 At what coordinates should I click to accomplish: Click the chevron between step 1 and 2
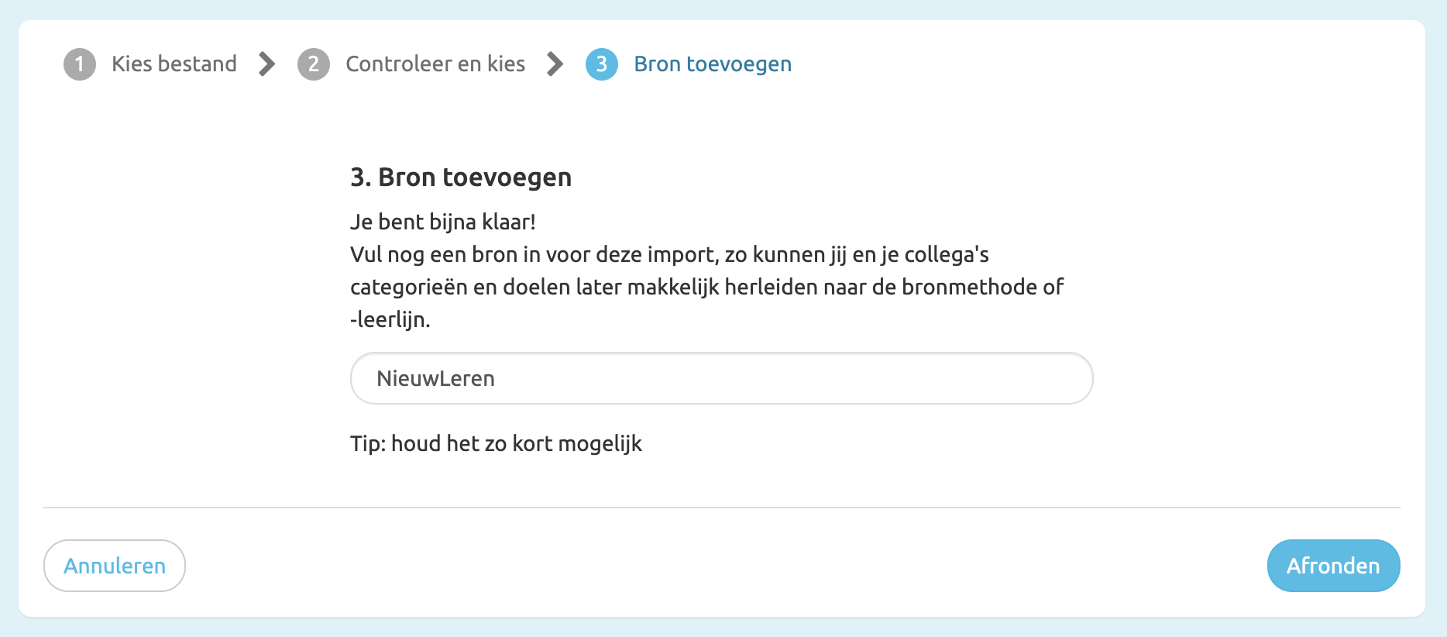(266, 64)
